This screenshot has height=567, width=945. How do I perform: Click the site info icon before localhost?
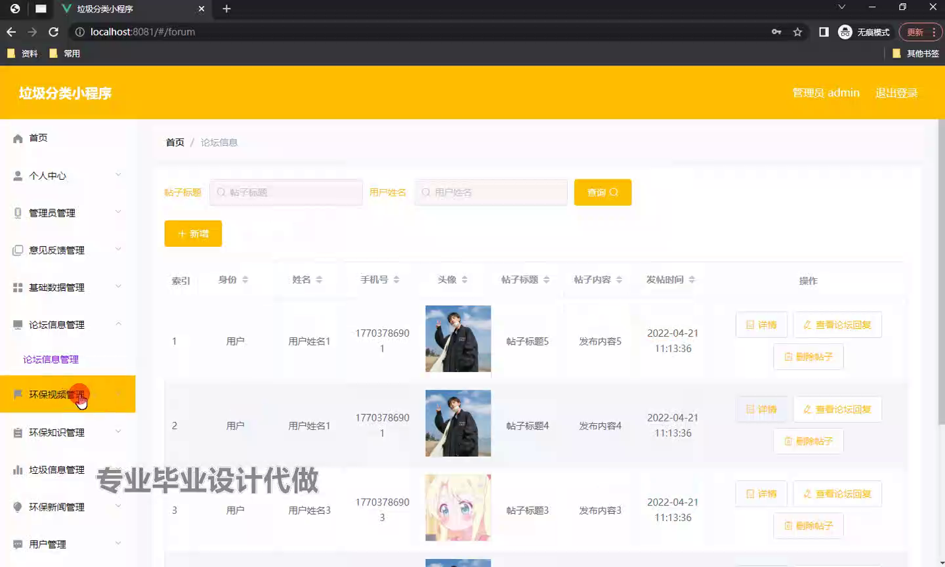click(x=79, y=31)
